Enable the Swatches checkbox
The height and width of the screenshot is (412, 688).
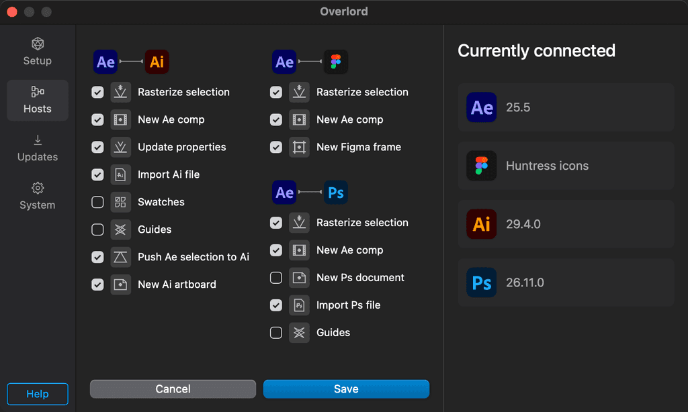point(97,202)
